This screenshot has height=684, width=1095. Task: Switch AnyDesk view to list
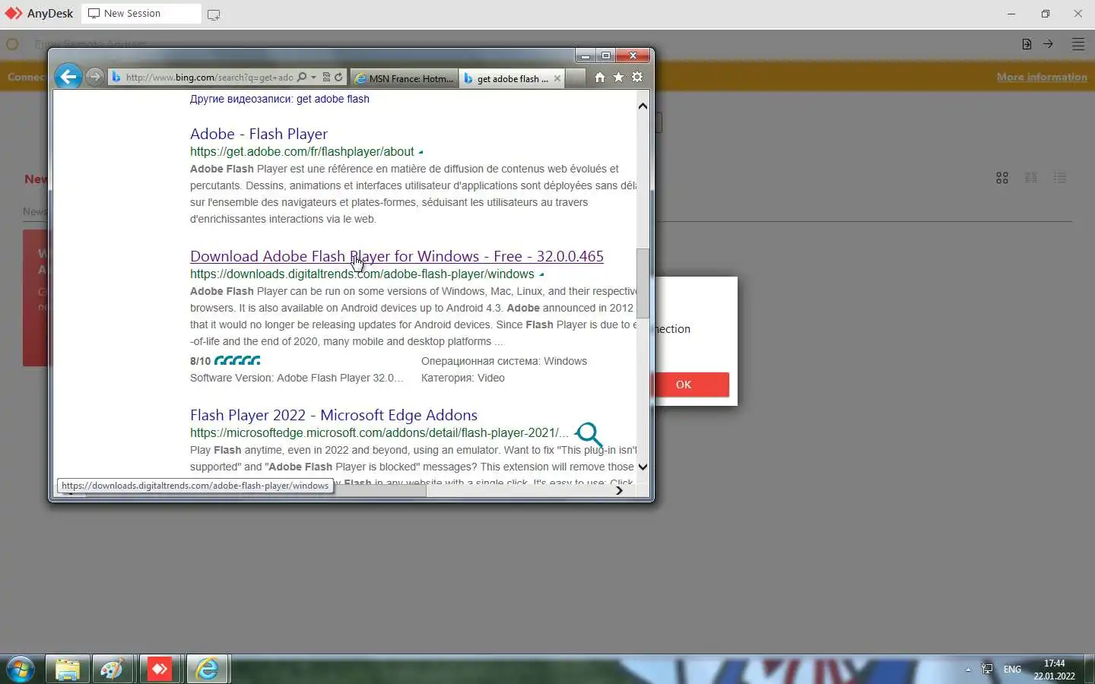point(1060,178)
